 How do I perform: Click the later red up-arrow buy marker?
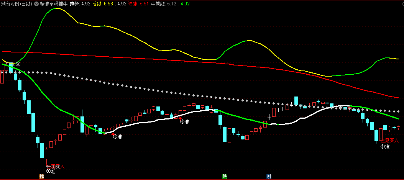pos(180,118)
